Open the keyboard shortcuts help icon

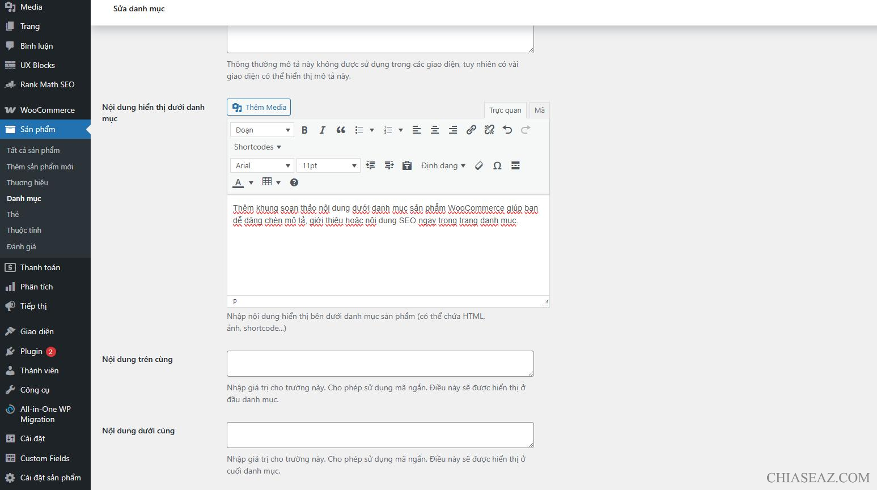294,182
